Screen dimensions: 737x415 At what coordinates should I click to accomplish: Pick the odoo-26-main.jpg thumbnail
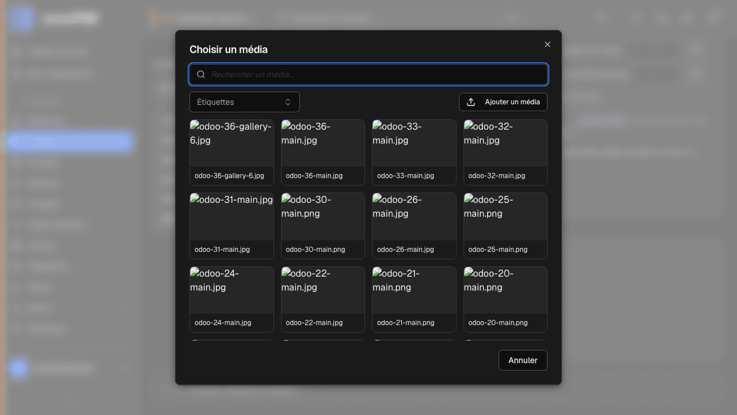[x=415, y=216]
